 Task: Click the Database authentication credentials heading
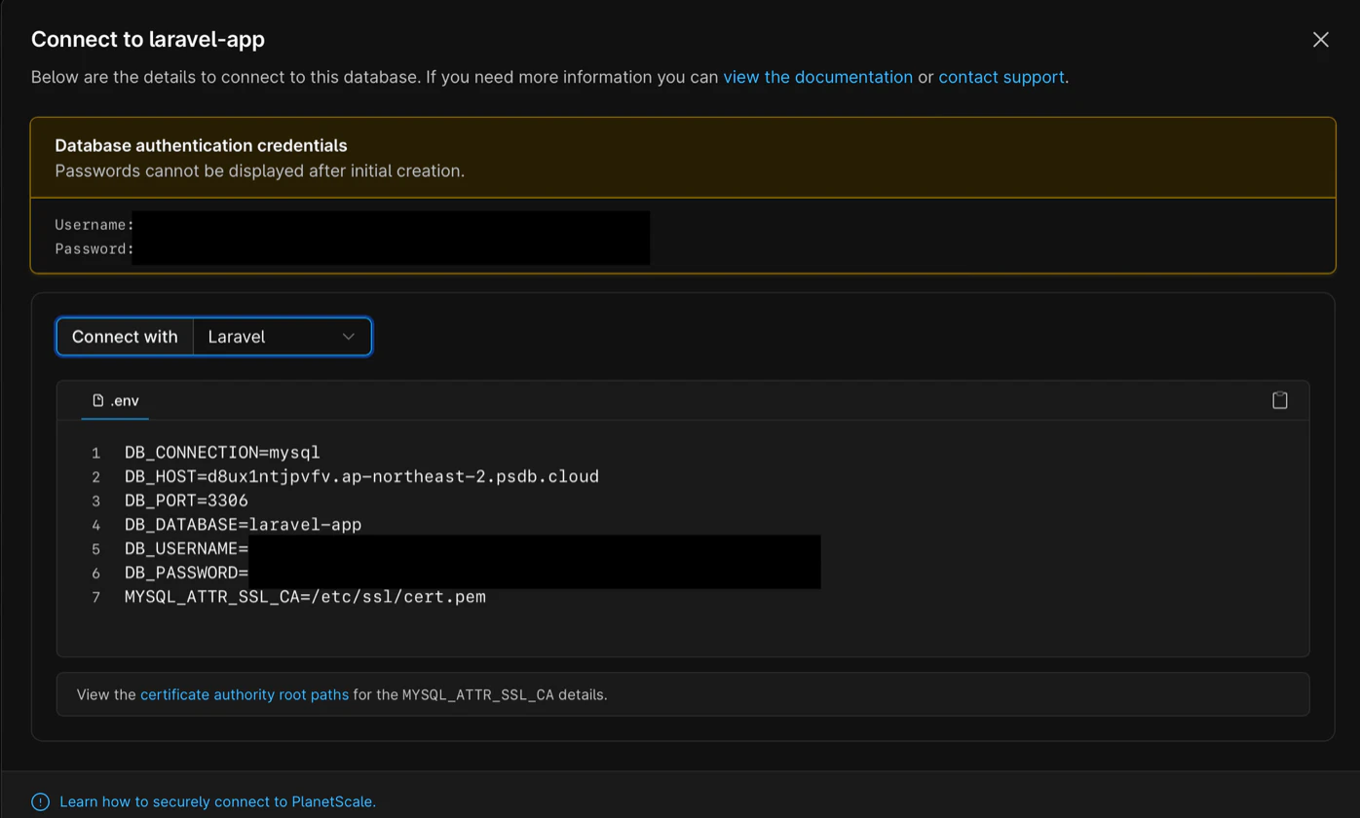click(x=201, y=145)
